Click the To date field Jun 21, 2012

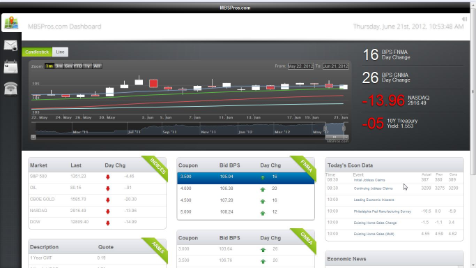click(335, 66)
